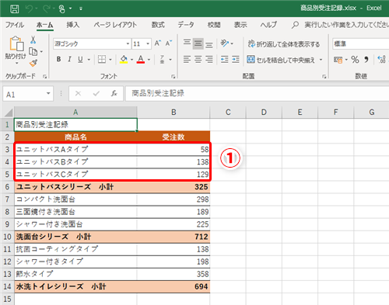
Task: Select column B header
Action: coord(173,113)
